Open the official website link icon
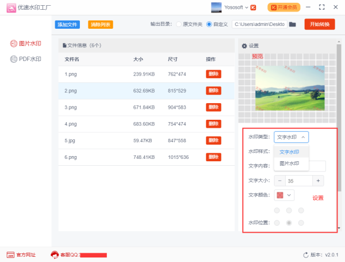 [x=10, y=255]
